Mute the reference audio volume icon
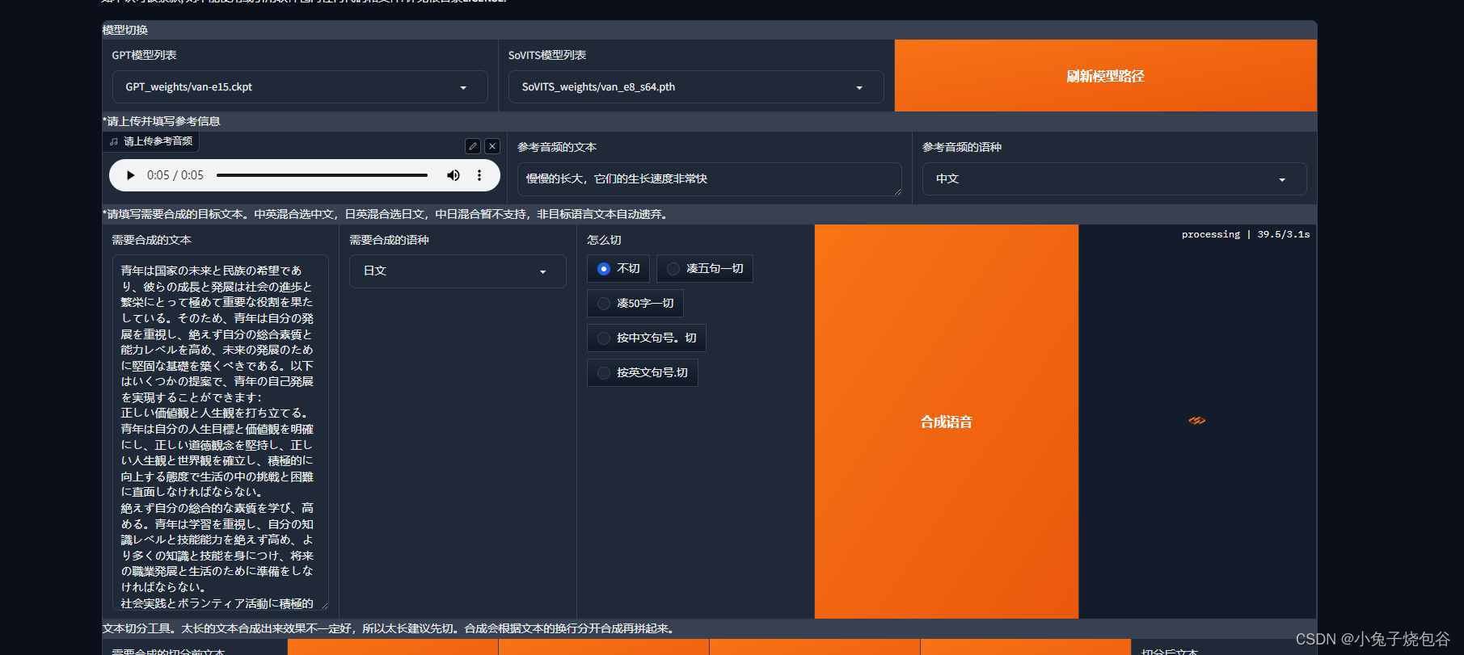The image size is (1464, 655). coord(454,175)
